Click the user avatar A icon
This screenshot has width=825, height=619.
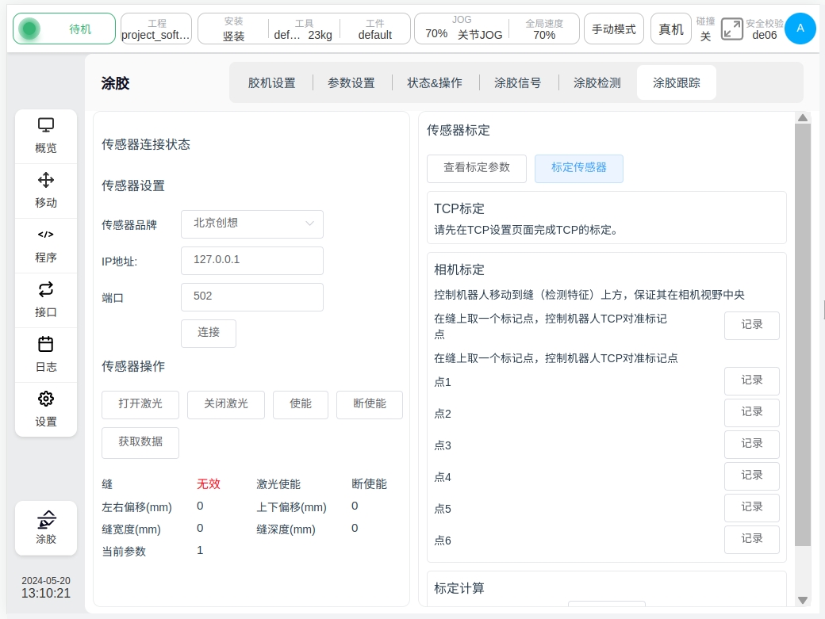pyautogui.click(x=800, y=29)
